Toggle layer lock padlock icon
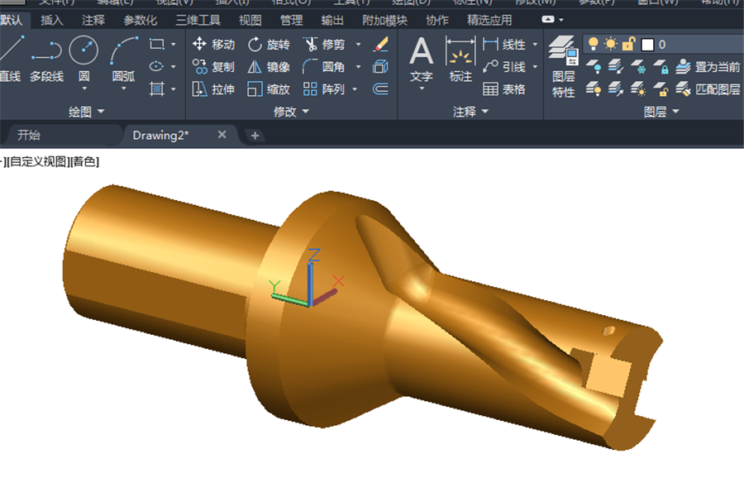Viewport: 744px width, 478px height. [x=628, y=44]
